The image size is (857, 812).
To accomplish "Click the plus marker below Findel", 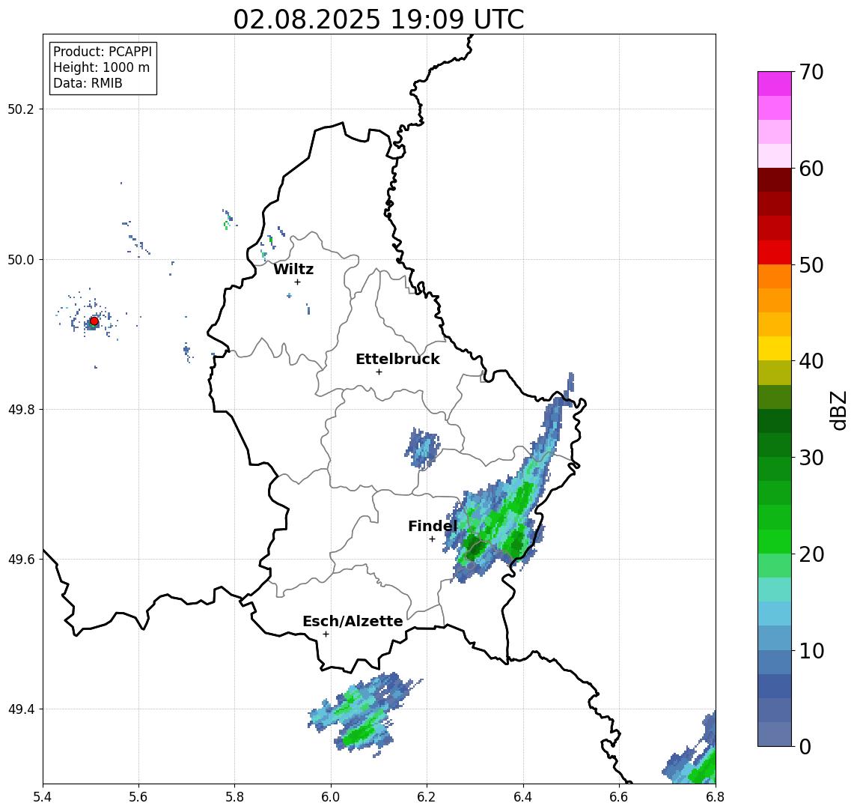I will click(x=432, y=539).
